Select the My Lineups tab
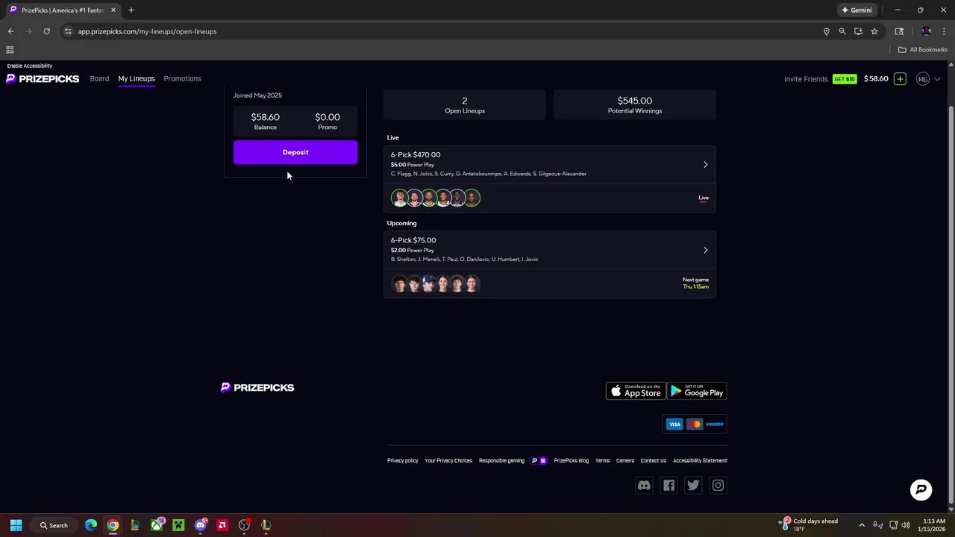Screen dimensions: 955x537 click(137, 78)
